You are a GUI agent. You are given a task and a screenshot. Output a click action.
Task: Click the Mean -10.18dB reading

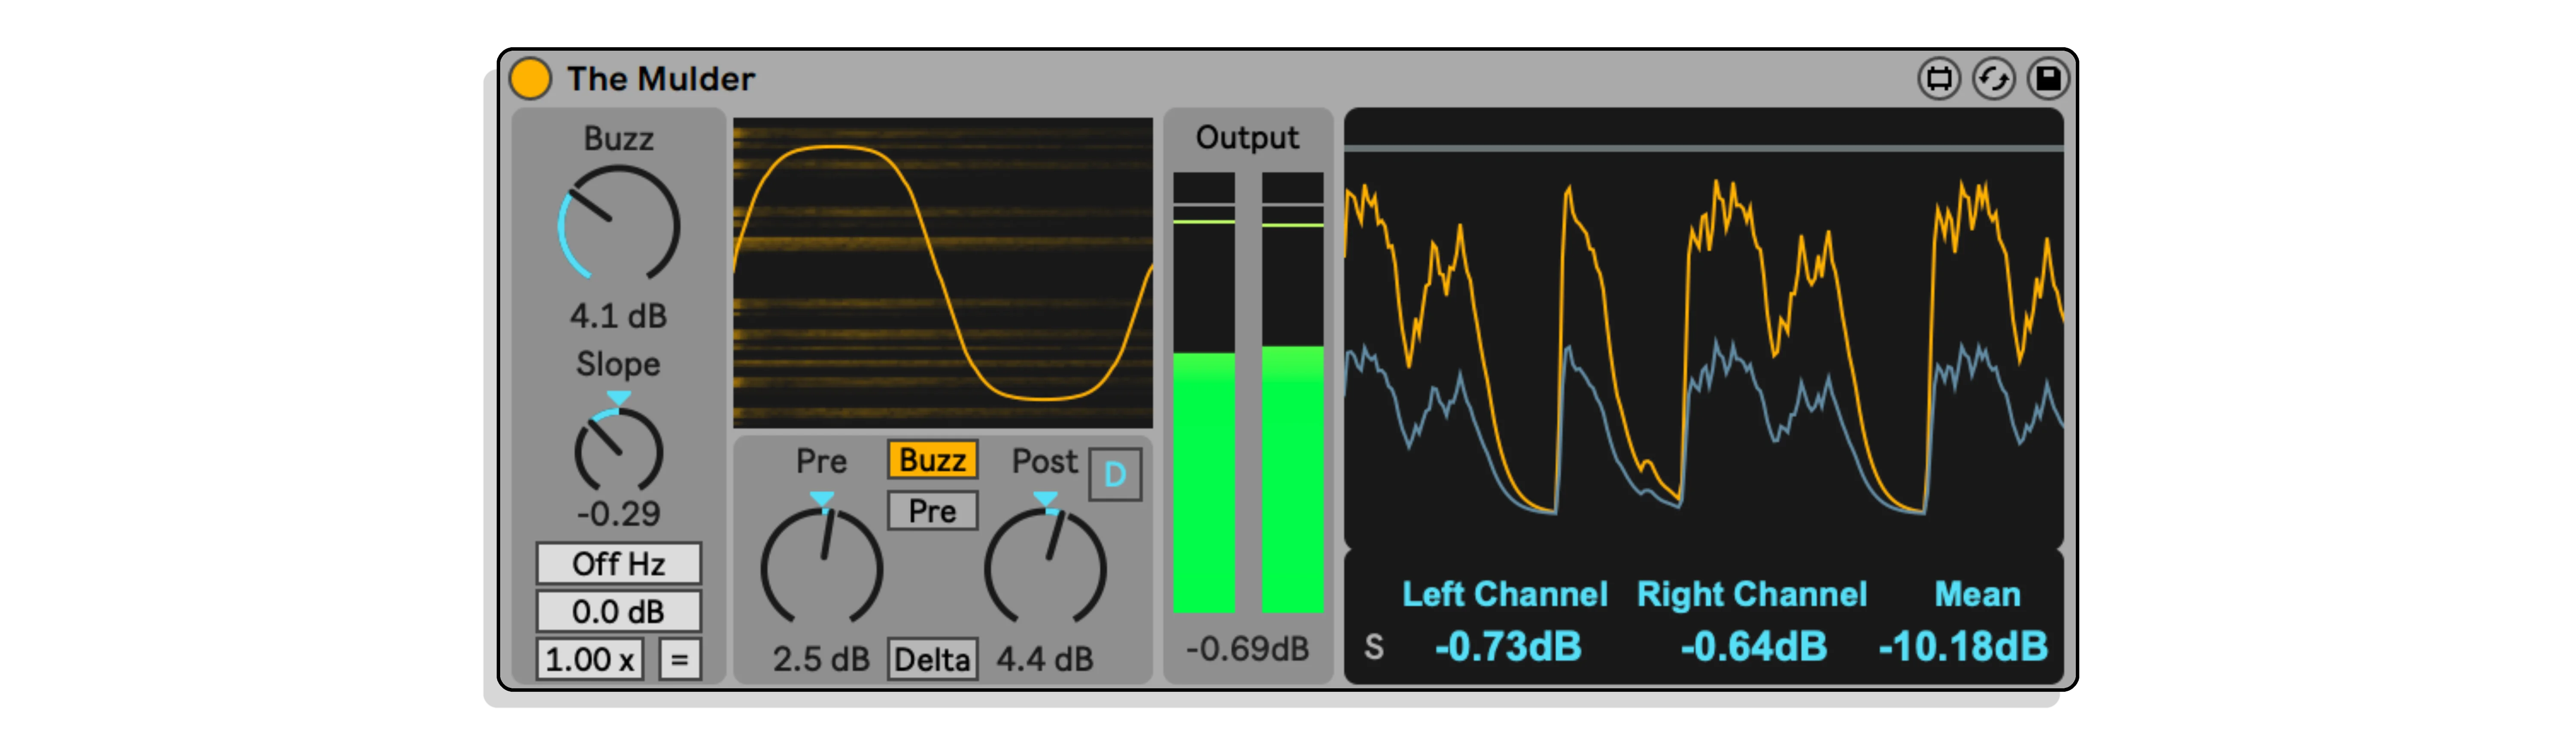[x=1963, y=647]
